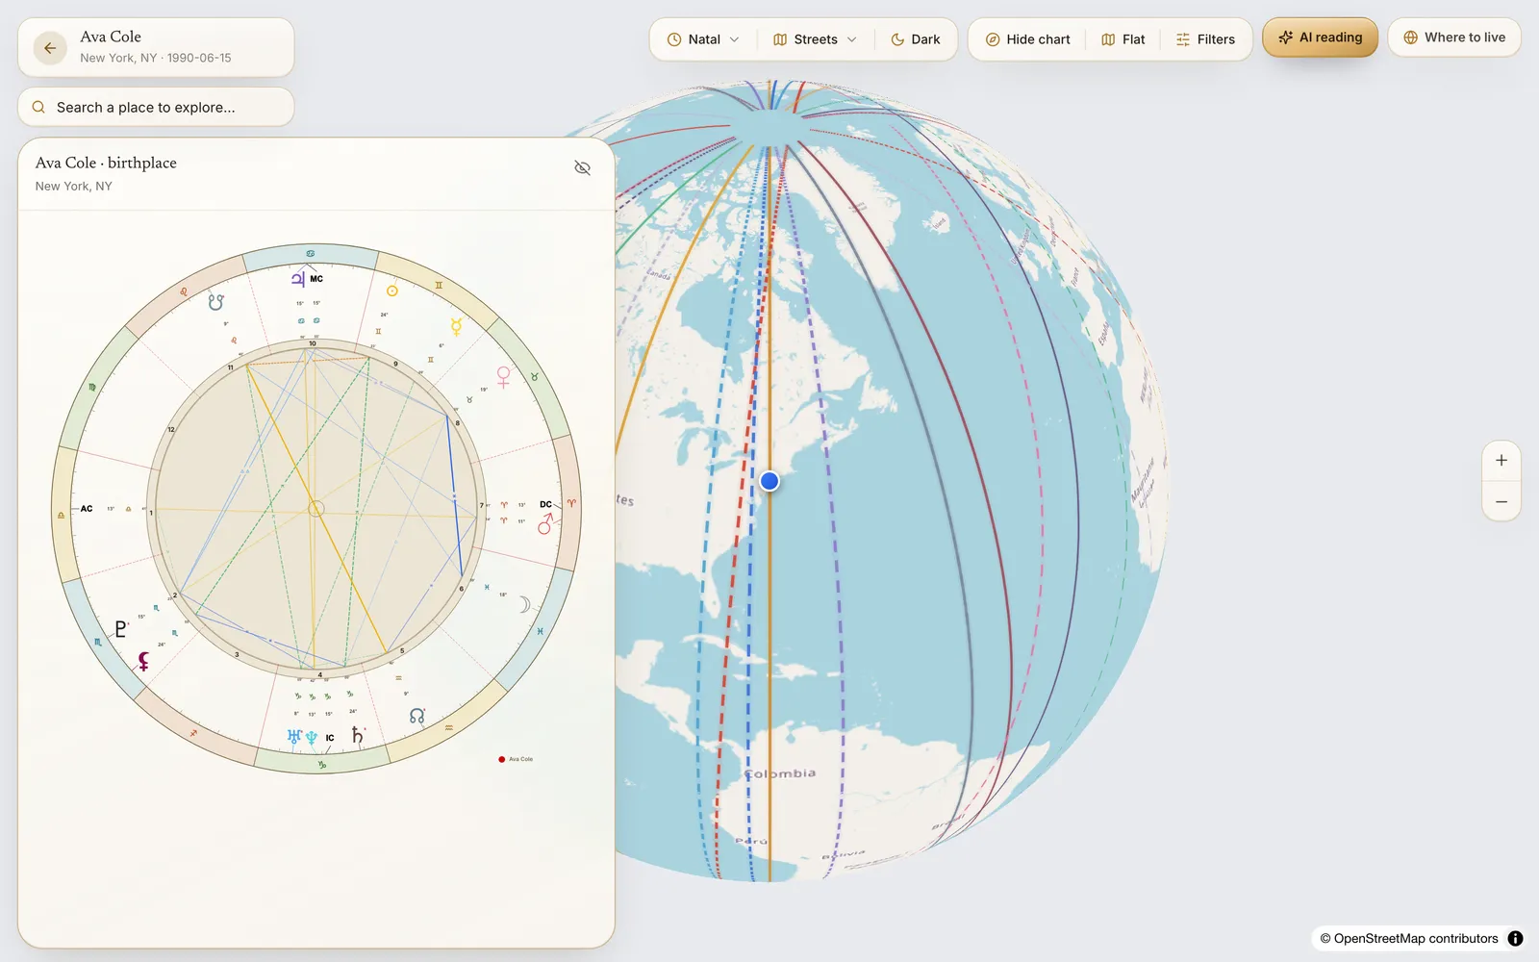
Task: Click Hide chart button
Action: click(x=1027, y=39)
